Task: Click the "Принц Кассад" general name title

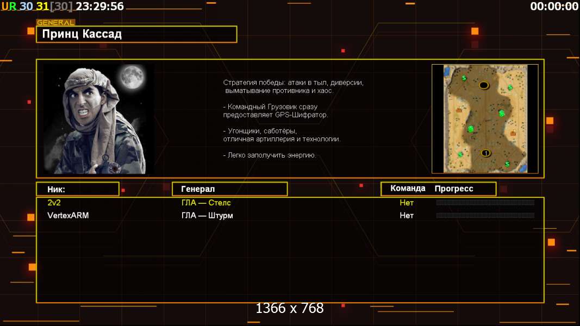Action: (x=82, y=34)
